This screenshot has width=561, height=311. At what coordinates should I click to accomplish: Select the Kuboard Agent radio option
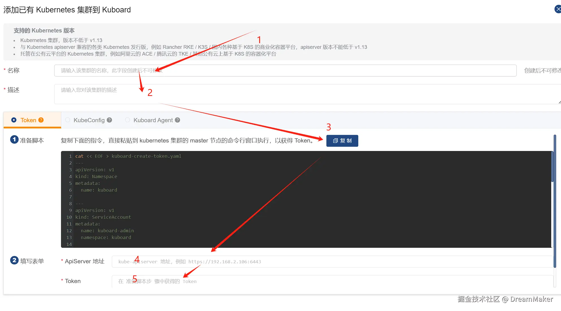[128, 120]
